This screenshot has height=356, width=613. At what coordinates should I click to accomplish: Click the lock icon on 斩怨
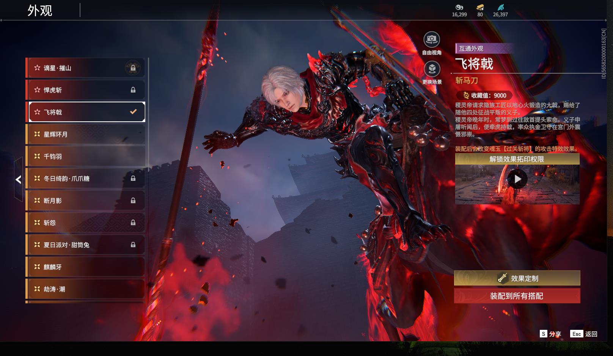coord(133,223)
